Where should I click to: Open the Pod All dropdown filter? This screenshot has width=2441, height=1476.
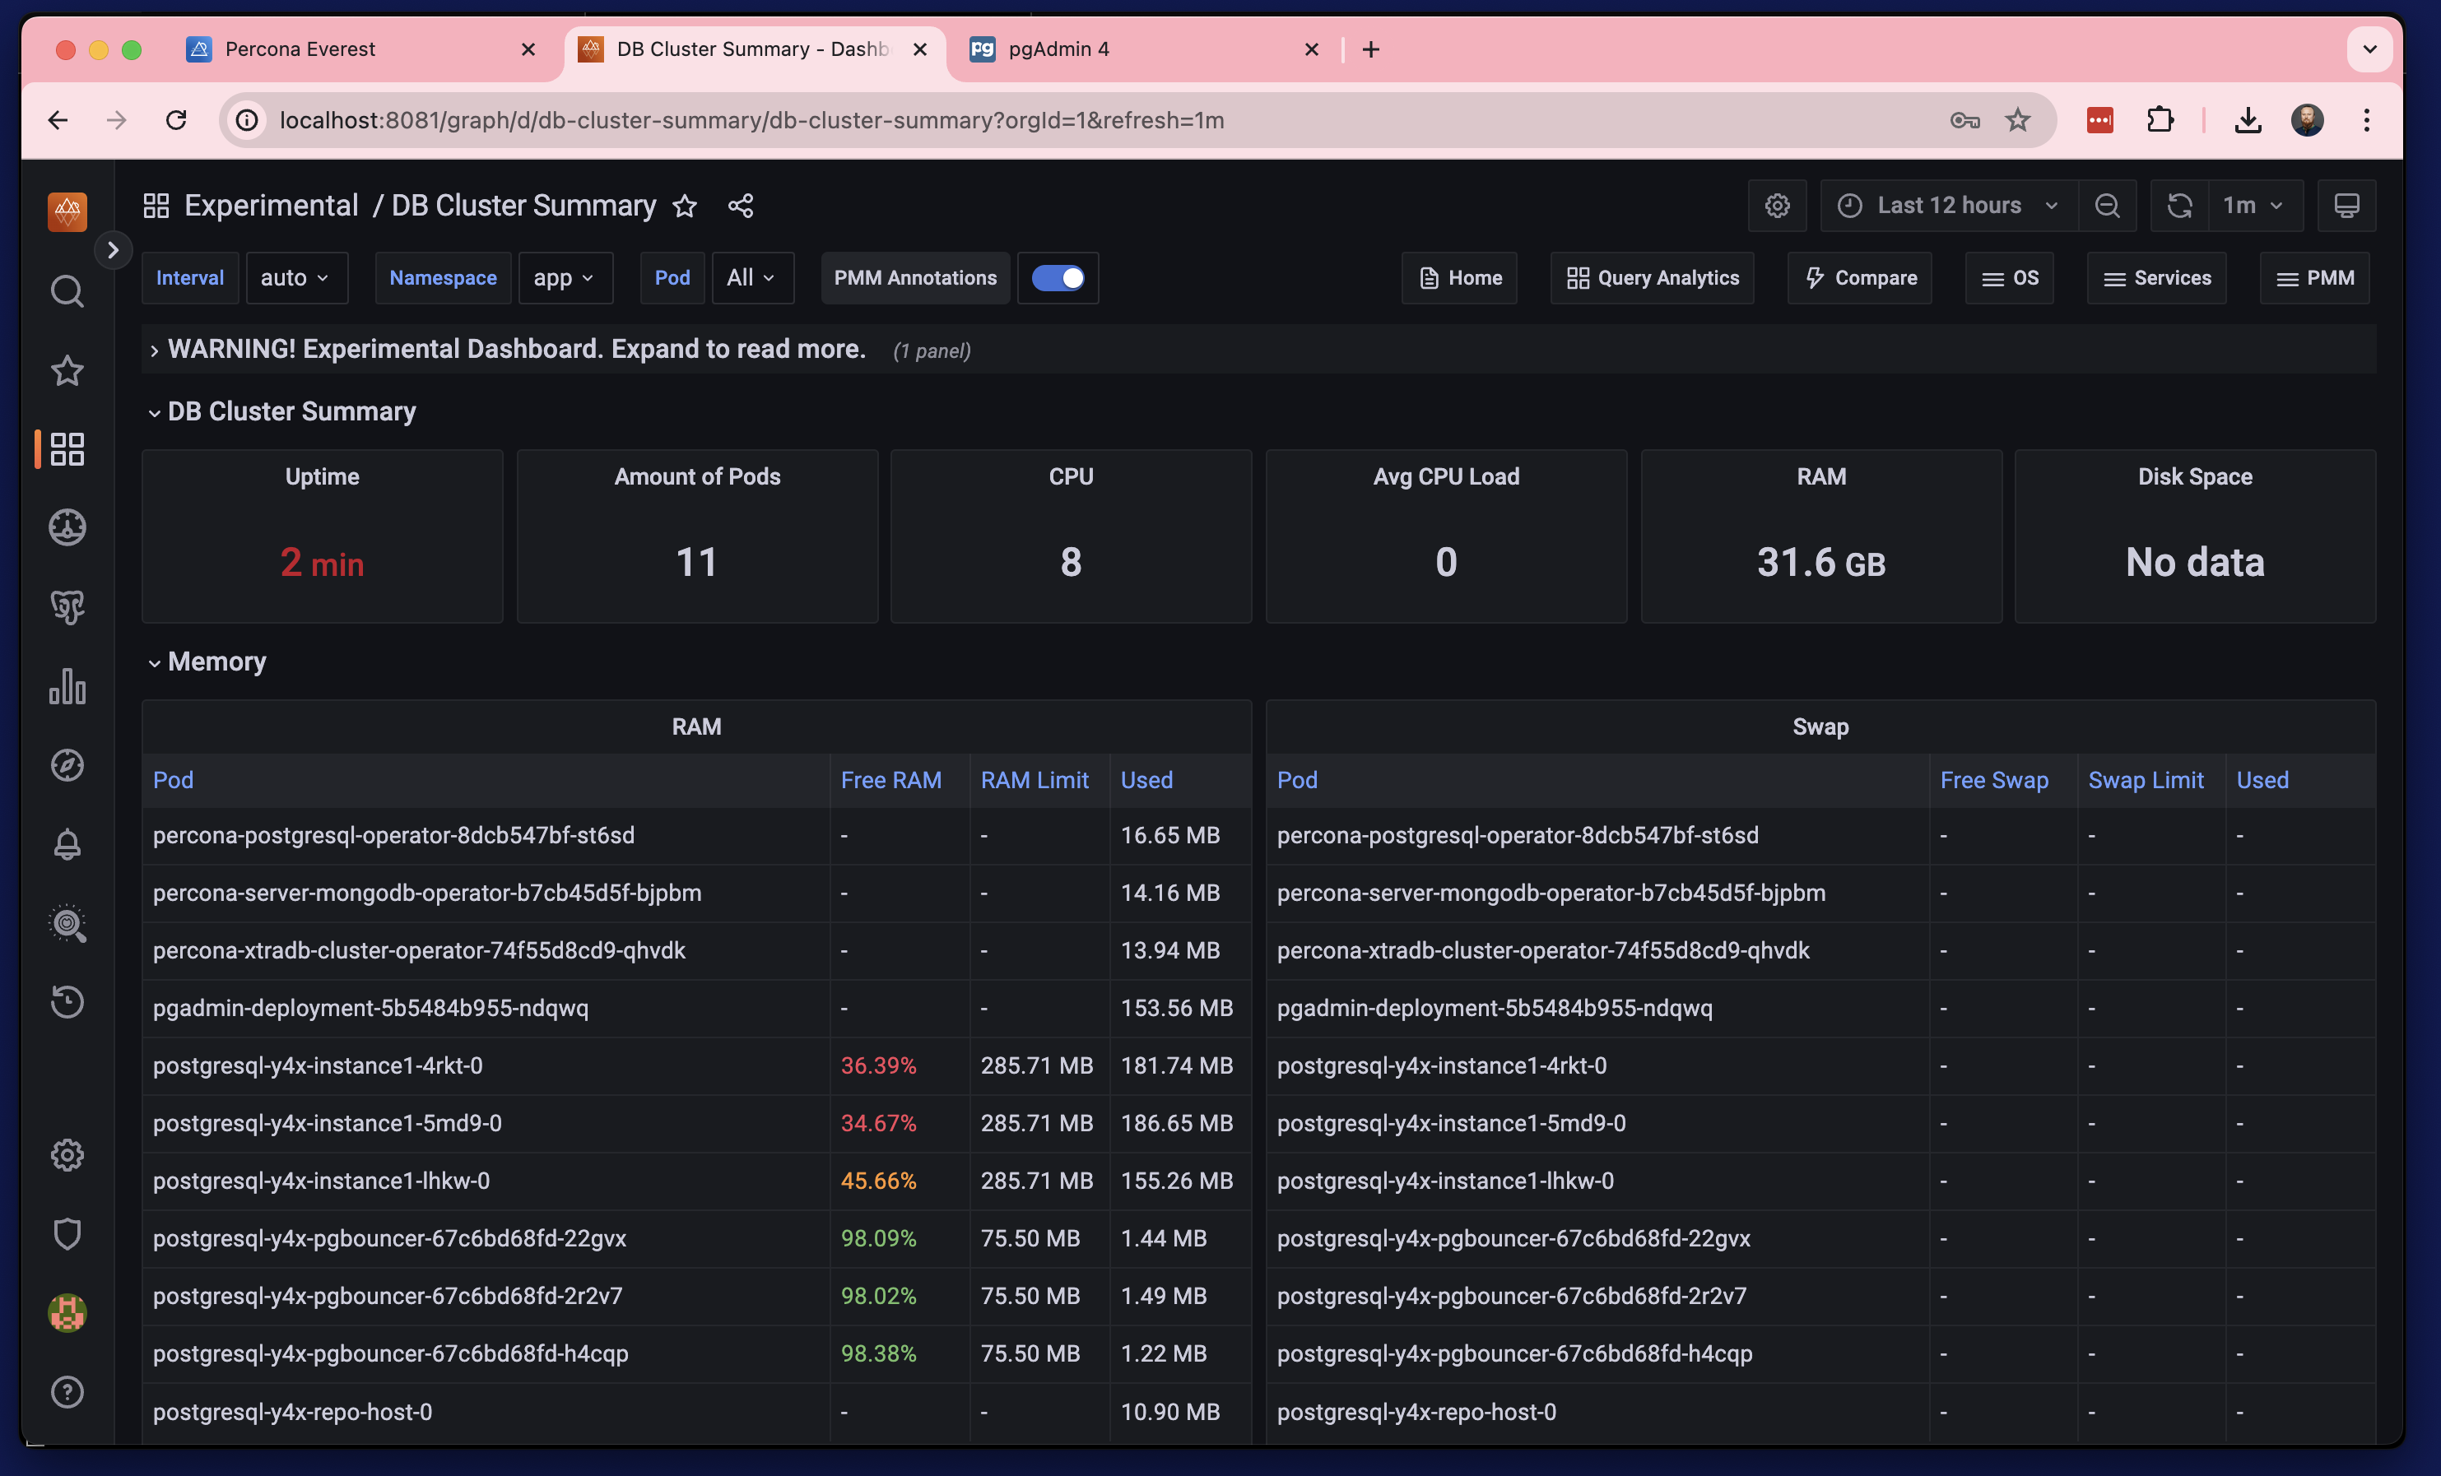coord(752,277)
